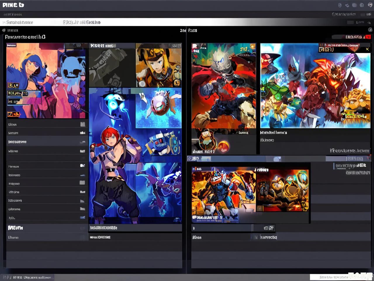Image resolution: width=374 pixels, height=281 pixels.
Task: Click the red icon at right end of blue bar
Action: pyautogui.click(x=369, y=158)
